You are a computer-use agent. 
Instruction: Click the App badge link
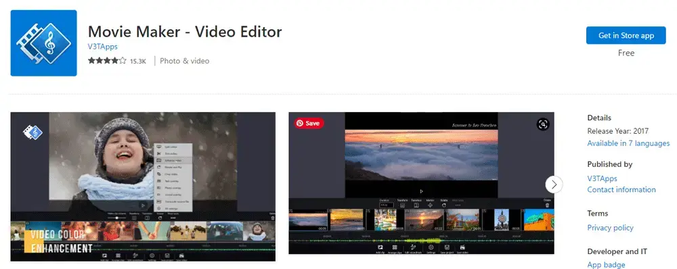pos(606,265)
